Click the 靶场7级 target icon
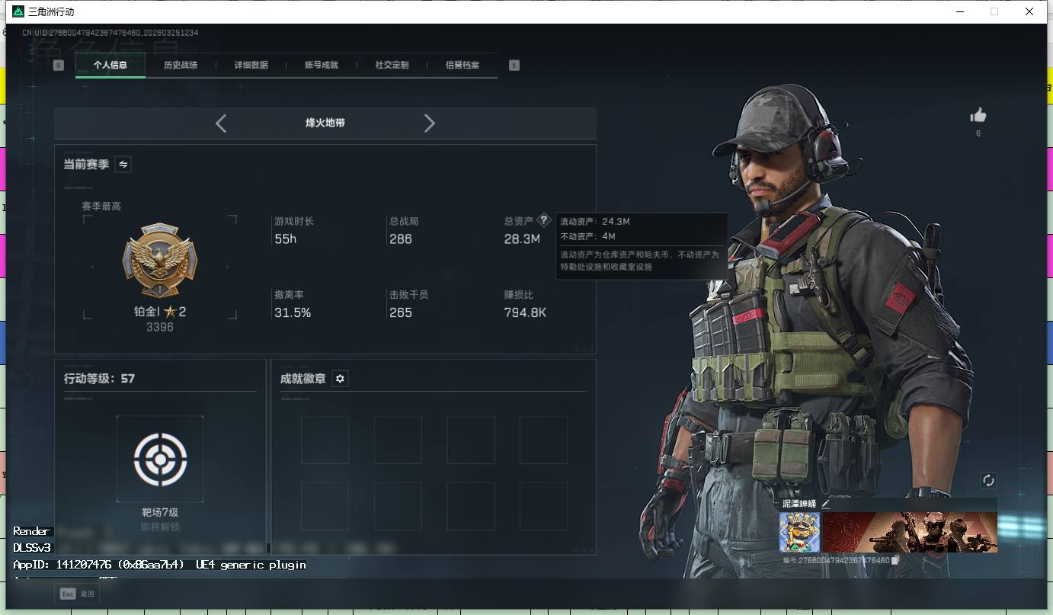 [x=160, y=459]
